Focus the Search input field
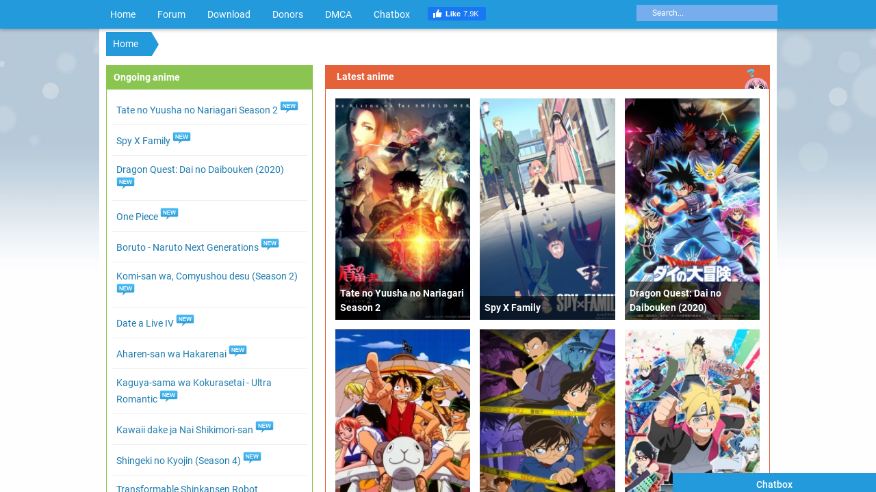Image resolution: width=876 pixels, height=492 pixels. 707,13
